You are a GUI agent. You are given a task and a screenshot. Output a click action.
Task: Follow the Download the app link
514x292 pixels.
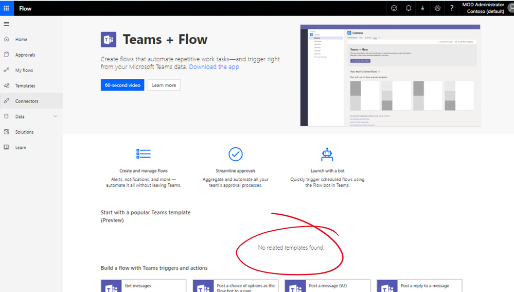(214, 66)
